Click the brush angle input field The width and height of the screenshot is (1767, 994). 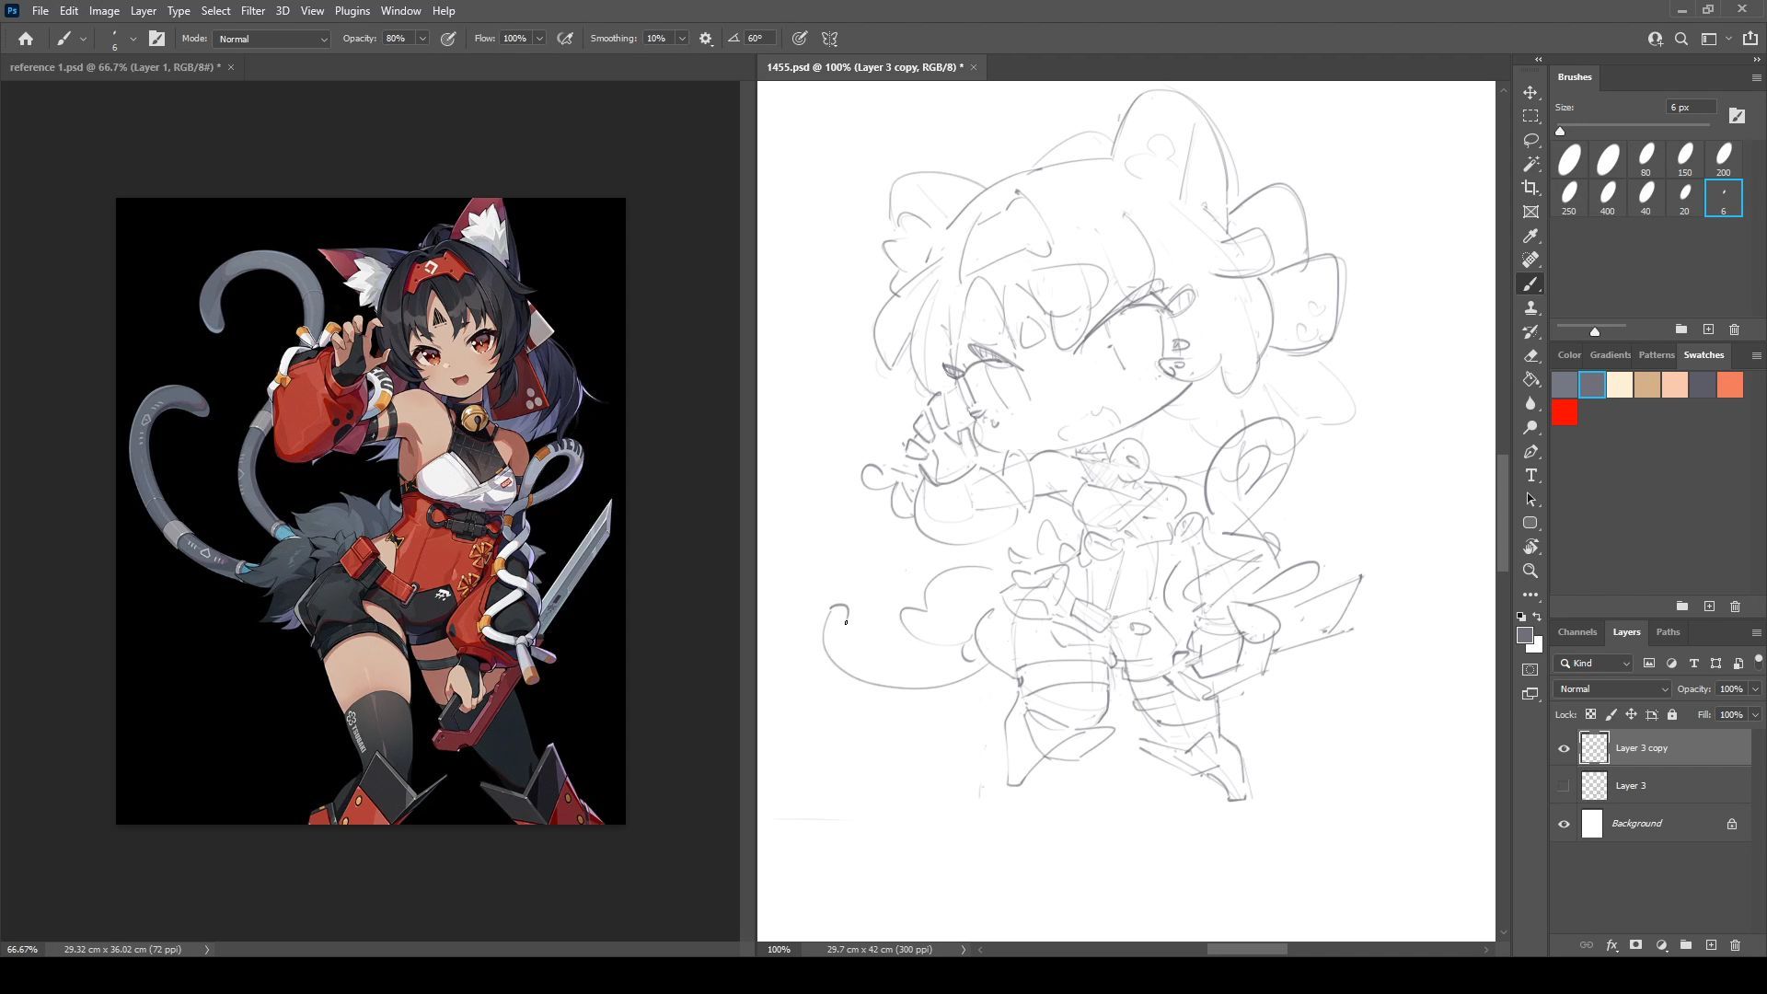click(759, 39)
